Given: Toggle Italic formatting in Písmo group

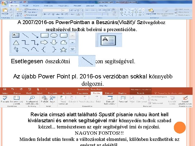Looking at the screenshot, I should point(49,14).
